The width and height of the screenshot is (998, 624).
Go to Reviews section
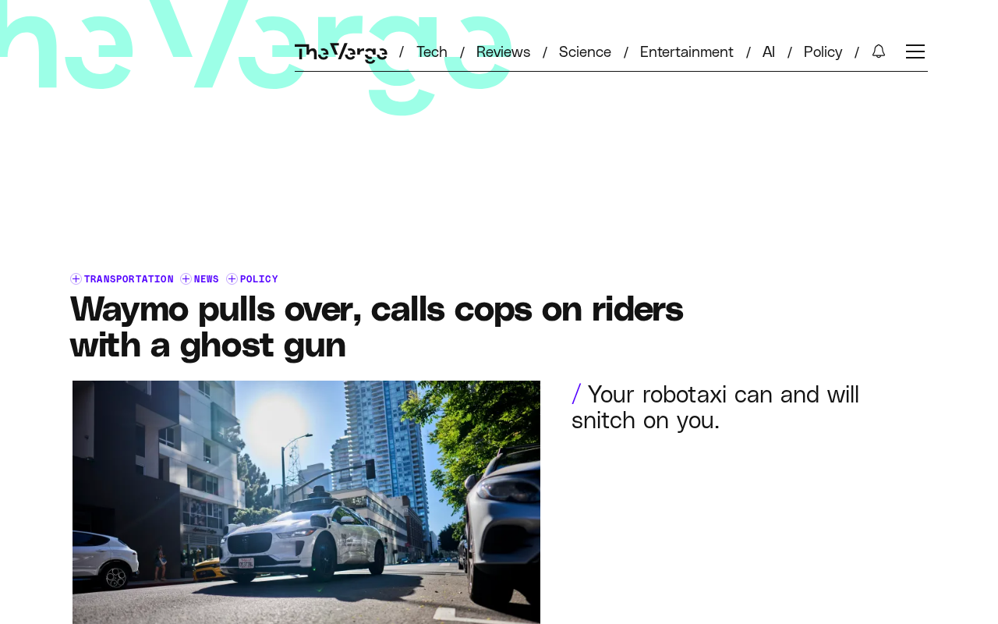(x=503, y=51)
